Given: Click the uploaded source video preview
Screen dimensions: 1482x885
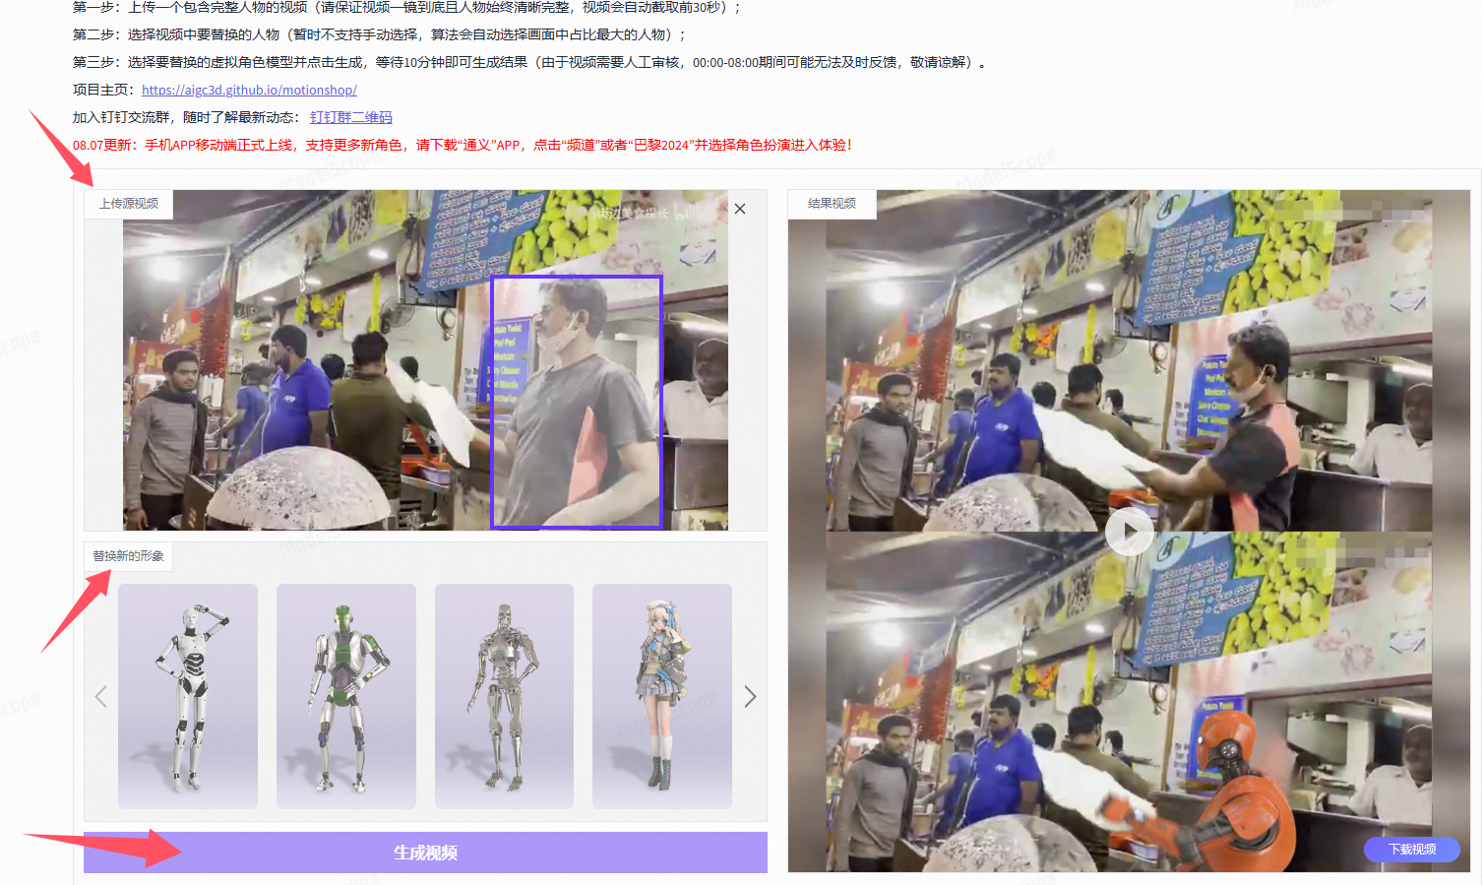Looking at the screenshot, I should coord(425,360).
